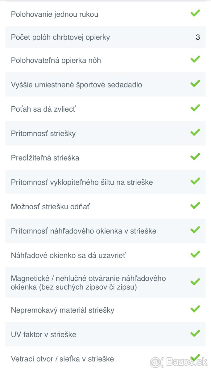Click value 3 for Počet polôh chrbtovej opierky
This screenshot has width=211, height=371.
click(198, 37)
